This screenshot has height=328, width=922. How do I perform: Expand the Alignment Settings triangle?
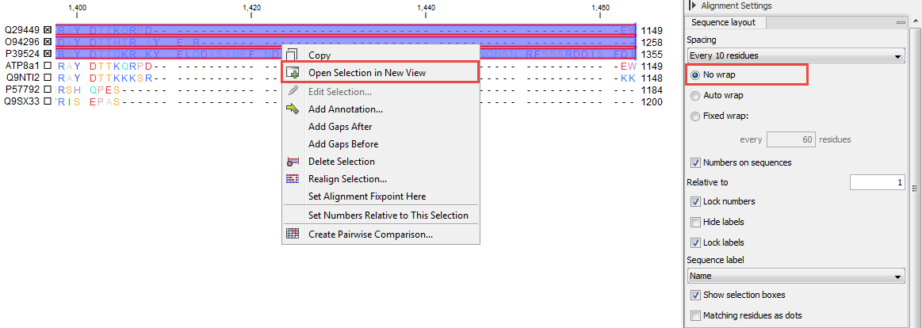pos(694,6)
